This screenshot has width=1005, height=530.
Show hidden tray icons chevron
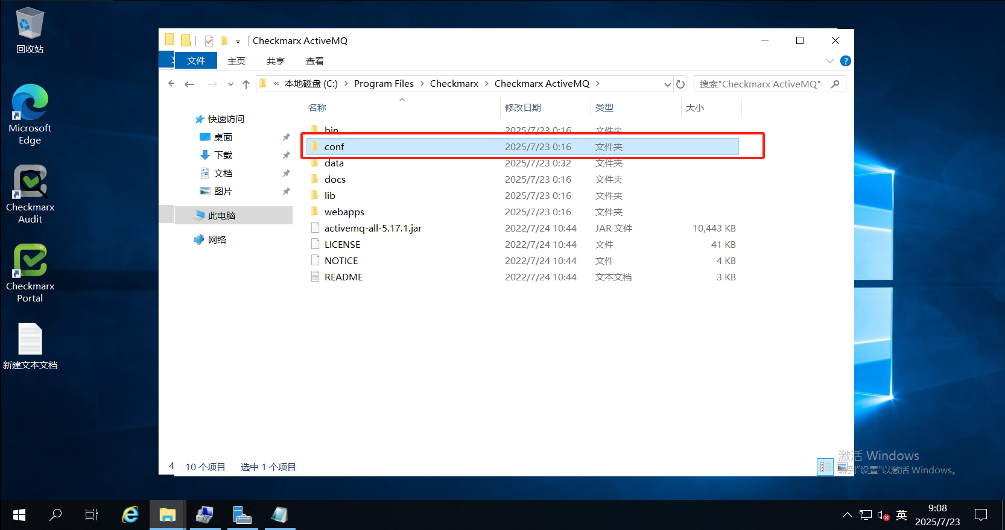[848, 515]
